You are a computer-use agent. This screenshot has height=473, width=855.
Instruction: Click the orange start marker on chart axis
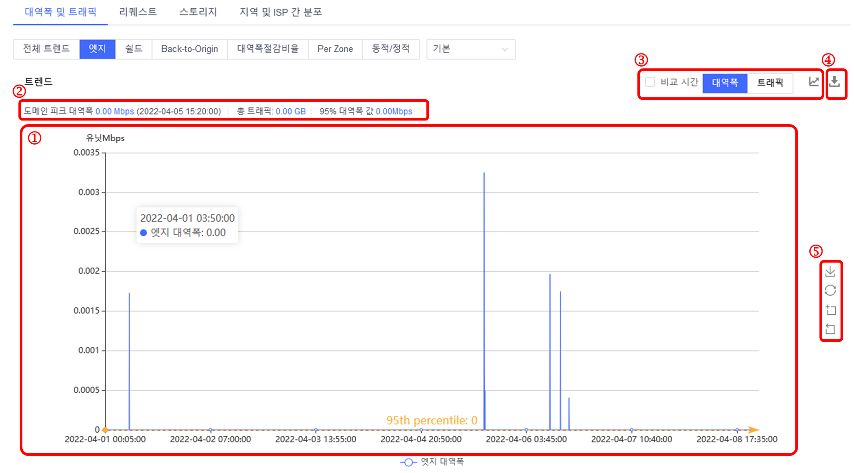point(105,430)
